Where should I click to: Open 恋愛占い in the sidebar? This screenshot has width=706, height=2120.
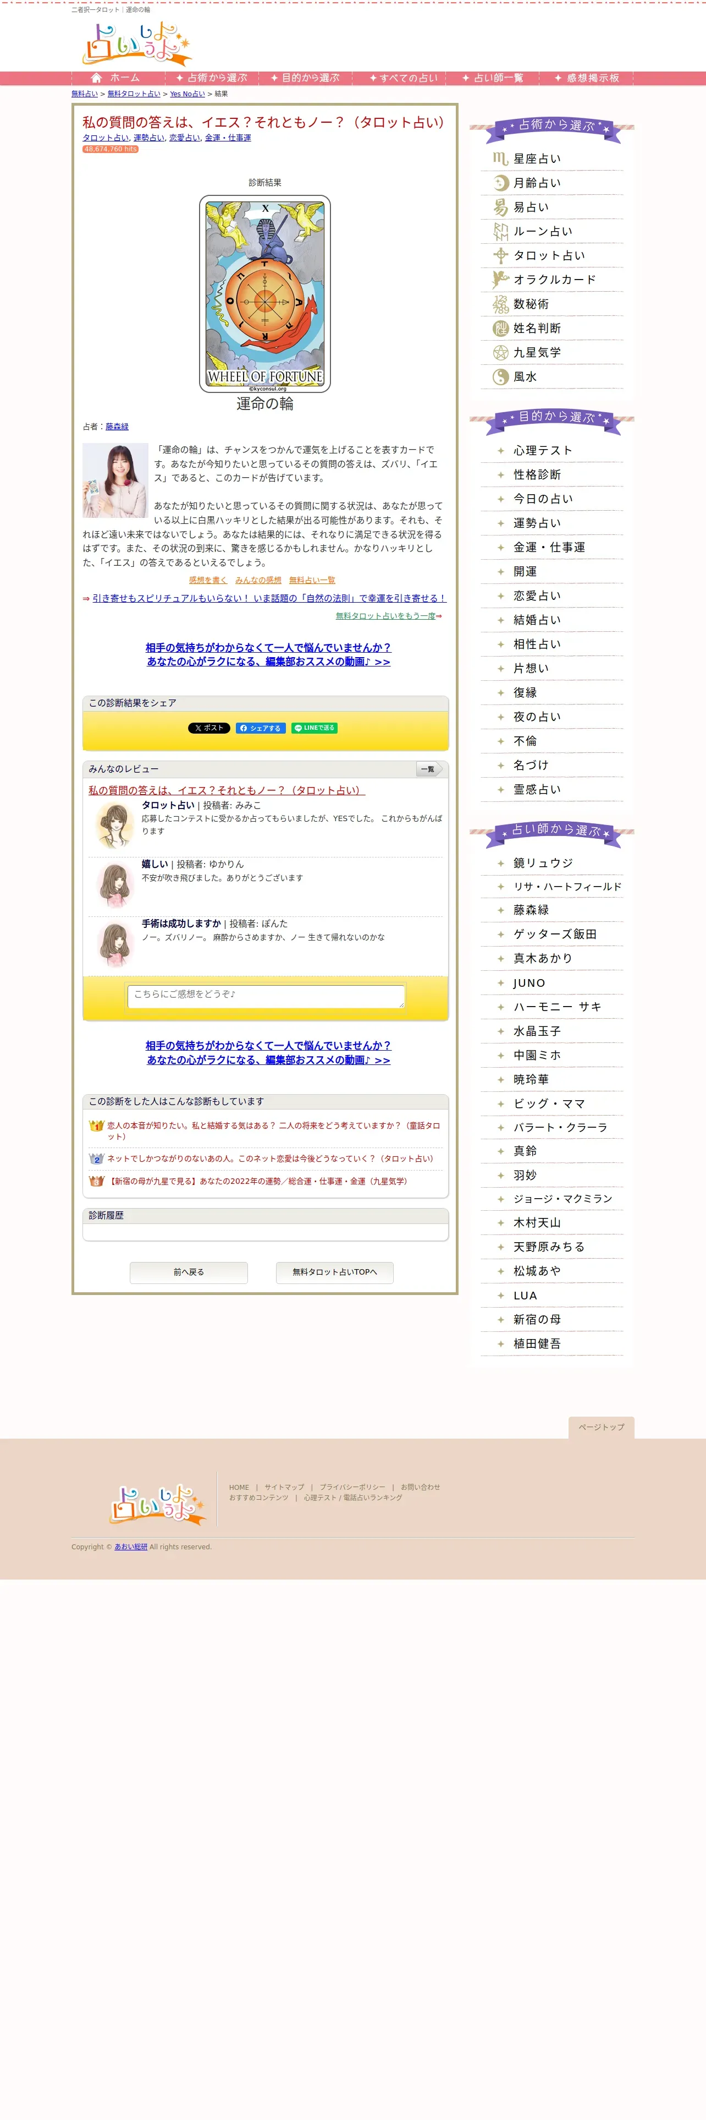(x=551, y=596)
